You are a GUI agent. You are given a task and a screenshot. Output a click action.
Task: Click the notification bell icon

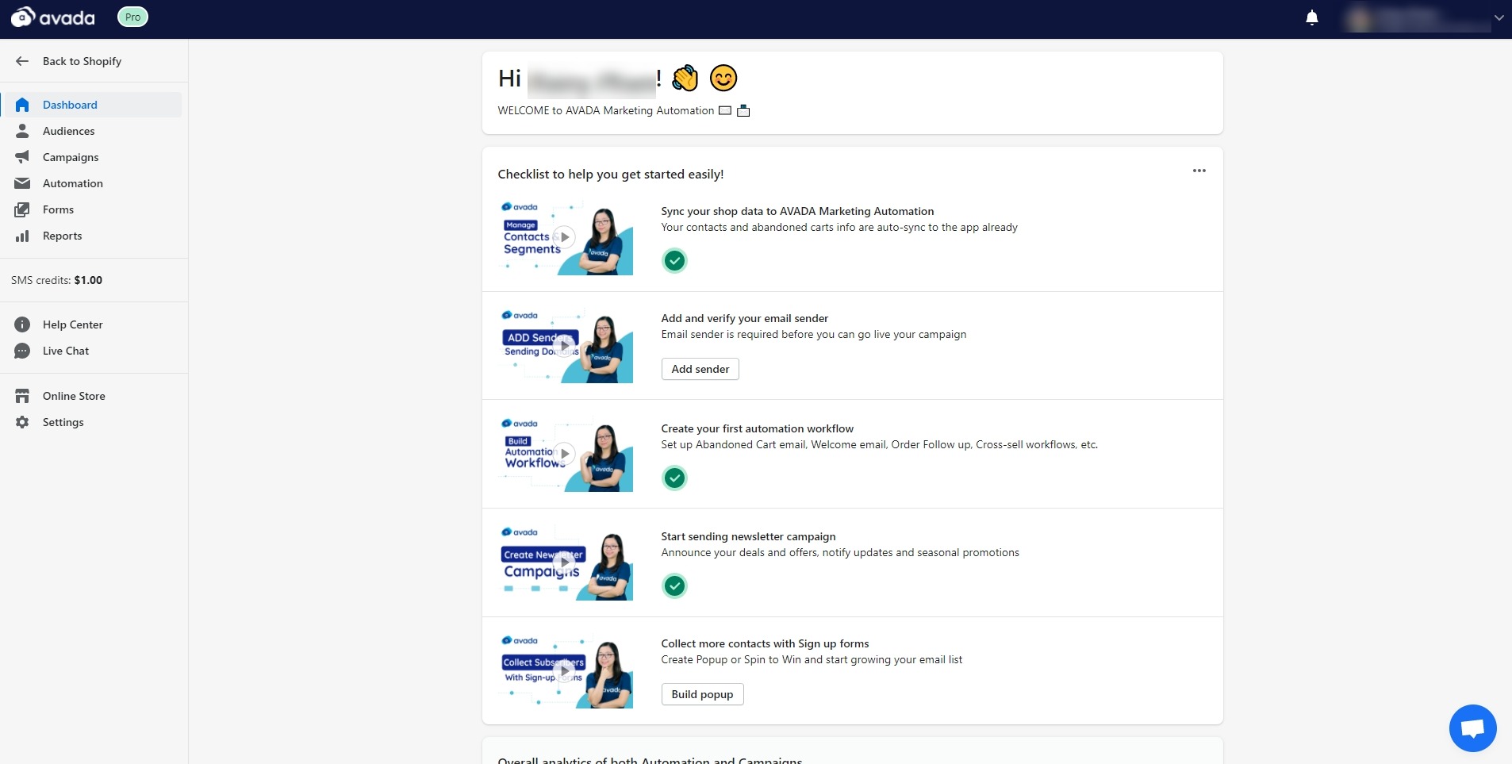click(1312, 17)
